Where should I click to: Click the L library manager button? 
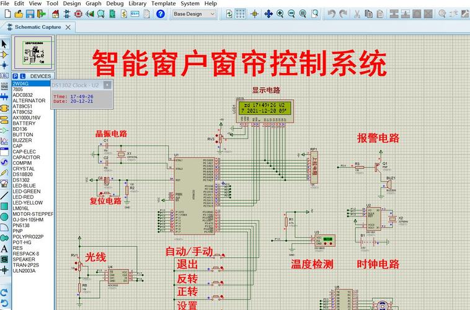[x=22, y=76]
